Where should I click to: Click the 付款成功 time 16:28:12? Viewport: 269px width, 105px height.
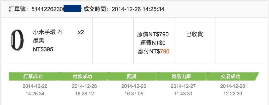point(84,94)
